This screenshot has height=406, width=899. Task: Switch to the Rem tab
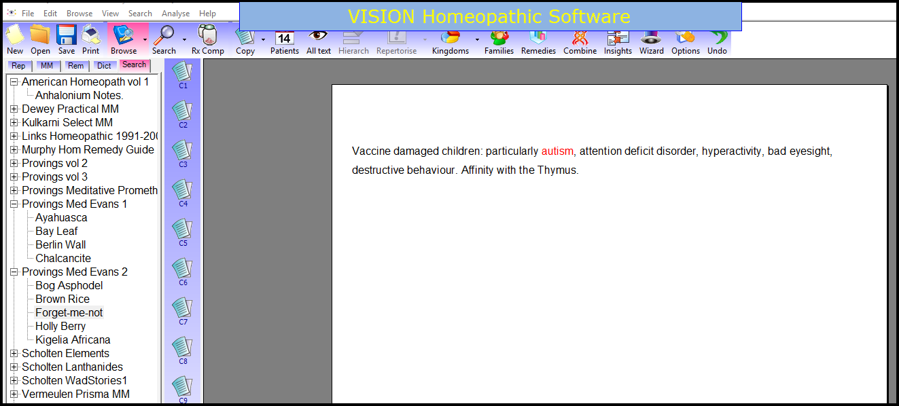[x=76, y=66]
